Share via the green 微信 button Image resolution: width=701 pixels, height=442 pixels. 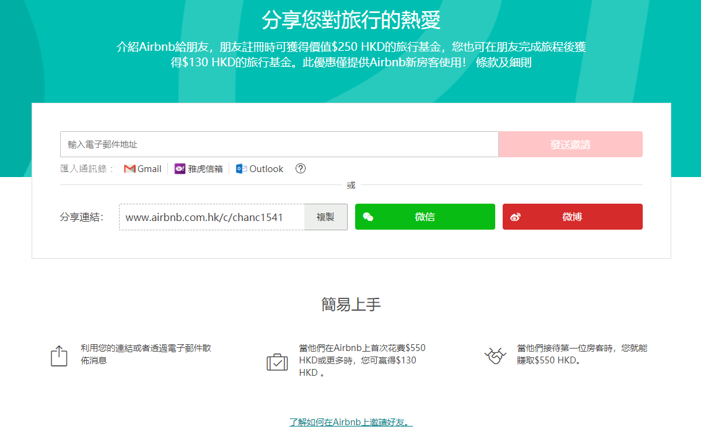425,217
